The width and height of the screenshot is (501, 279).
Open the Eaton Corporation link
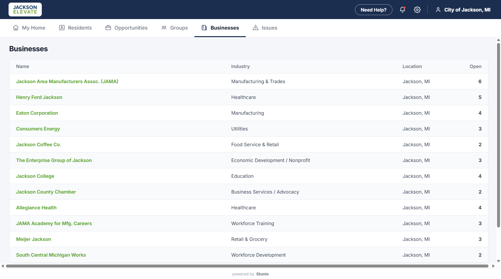point(37,113)
